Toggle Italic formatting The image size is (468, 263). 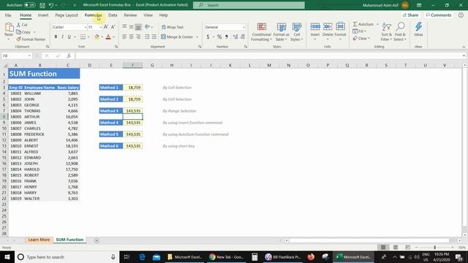(x=62, y=37)
